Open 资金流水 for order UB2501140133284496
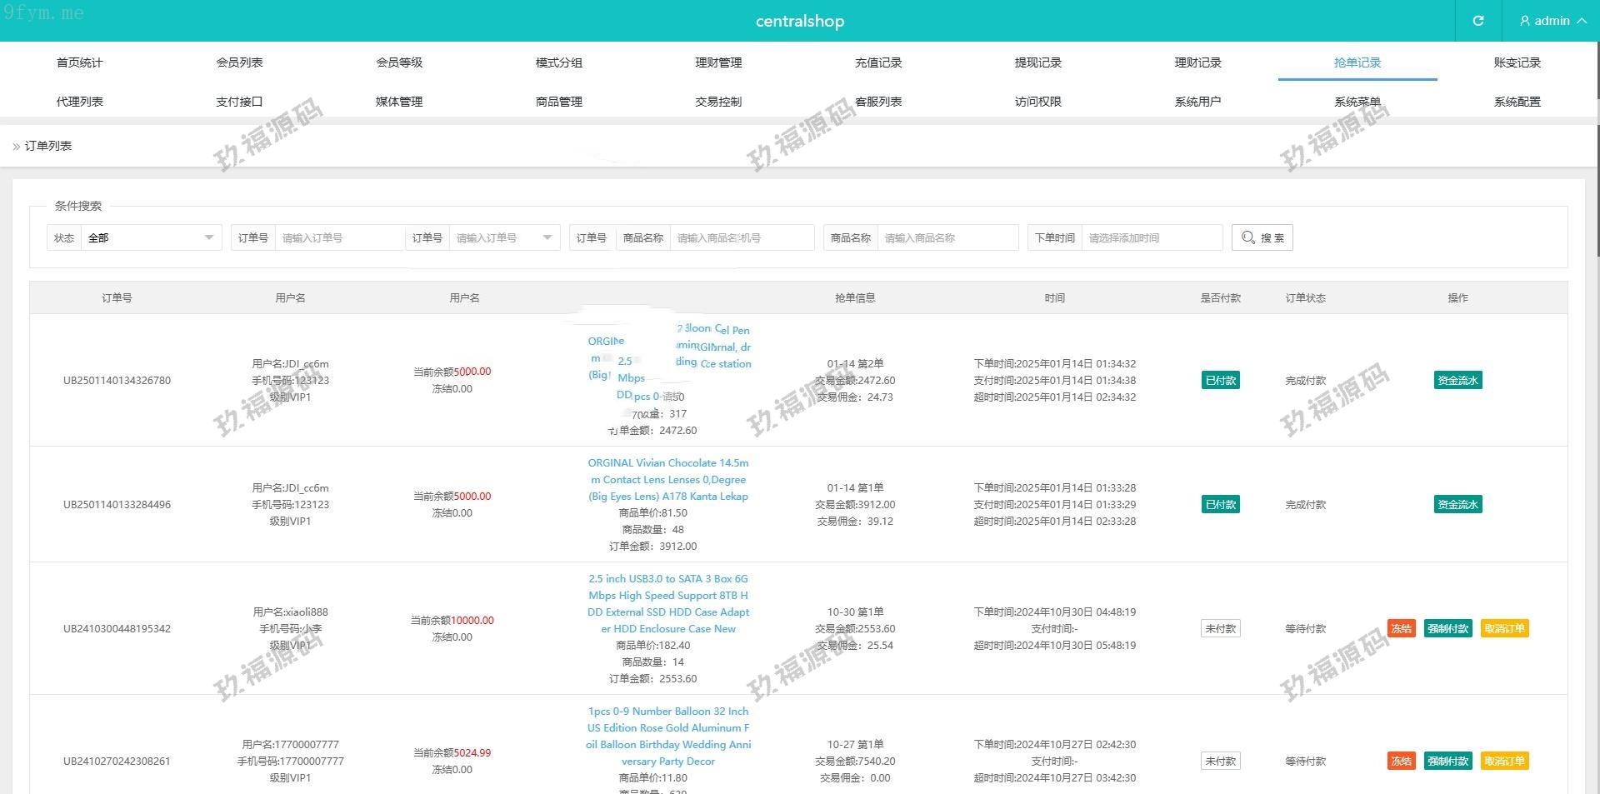This screenshot has height=794, width=1600. (x=1457, y=505)
